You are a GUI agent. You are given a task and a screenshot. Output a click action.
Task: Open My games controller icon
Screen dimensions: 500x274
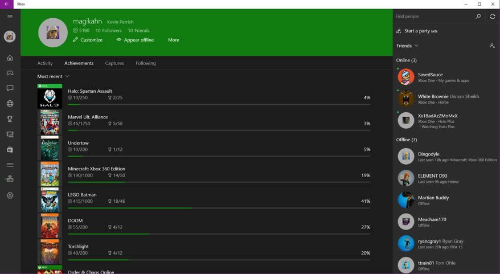point(10,73)
